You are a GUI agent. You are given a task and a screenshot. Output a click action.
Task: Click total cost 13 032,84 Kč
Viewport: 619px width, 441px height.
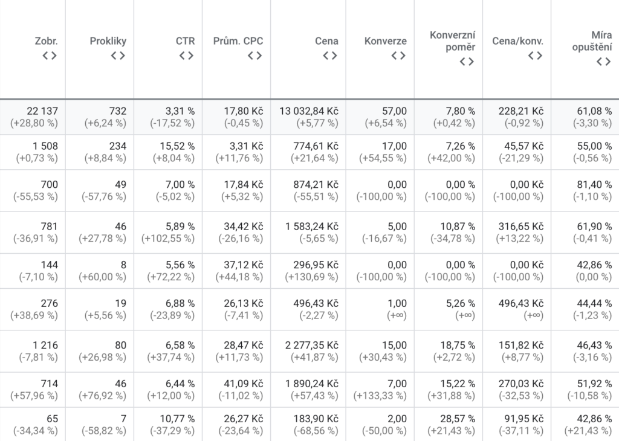[x=309, y=111]
